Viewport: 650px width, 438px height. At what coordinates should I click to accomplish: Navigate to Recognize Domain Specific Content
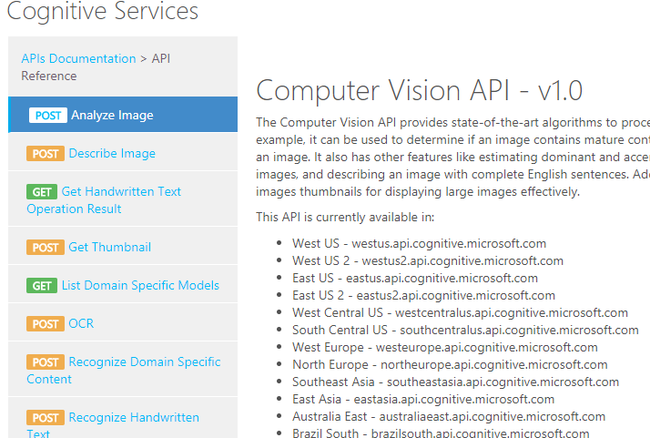tap(144, 362)
